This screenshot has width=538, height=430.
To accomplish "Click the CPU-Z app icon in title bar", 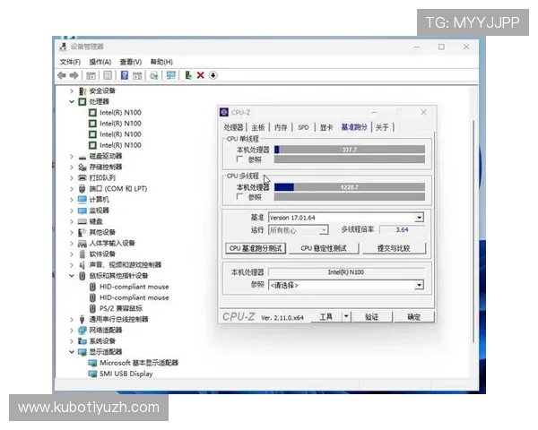I will pos(224,112).
